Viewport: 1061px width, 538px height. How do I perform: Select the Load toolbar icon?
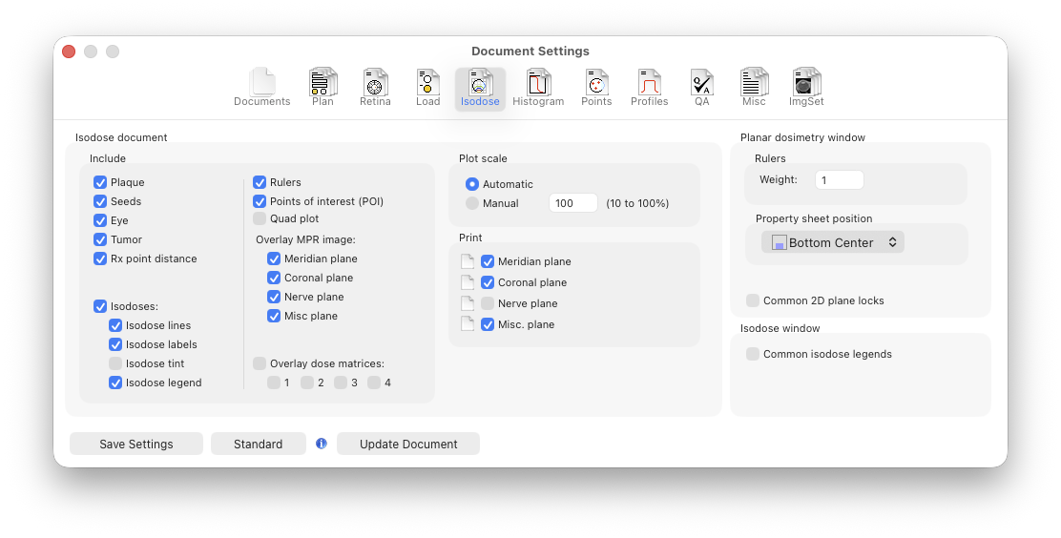pos(427,88)
